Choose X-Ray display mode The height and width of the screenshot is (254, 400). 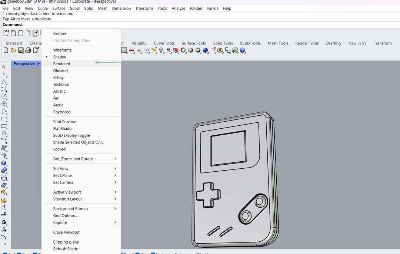59,77
